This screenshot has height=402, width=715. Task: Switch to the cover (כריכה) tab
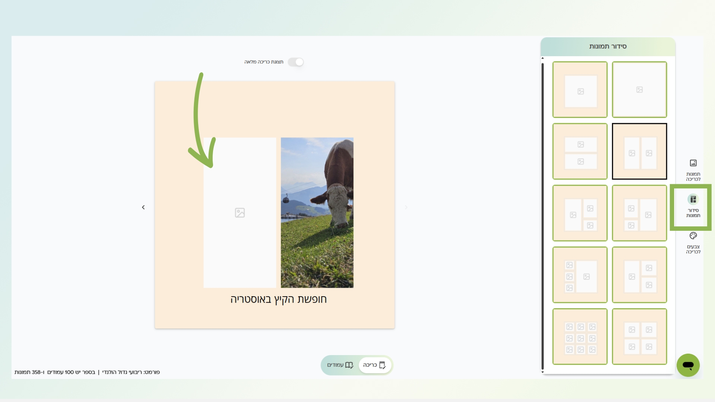click(375, 365)
